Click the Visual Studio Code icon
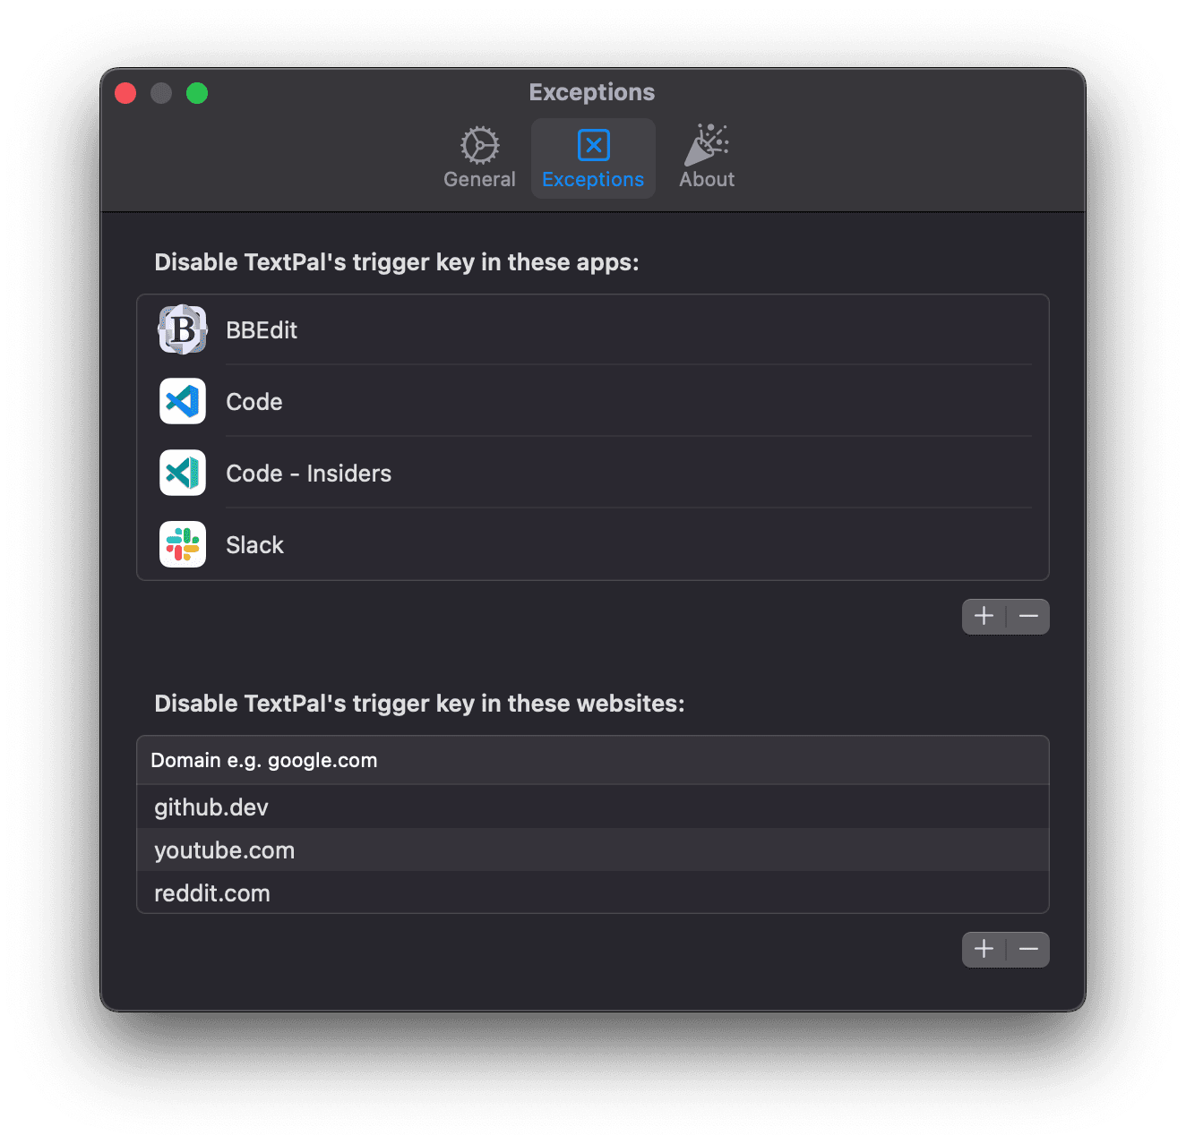This screenshot has height=1144, width=1186. click(x=183, y=402)
